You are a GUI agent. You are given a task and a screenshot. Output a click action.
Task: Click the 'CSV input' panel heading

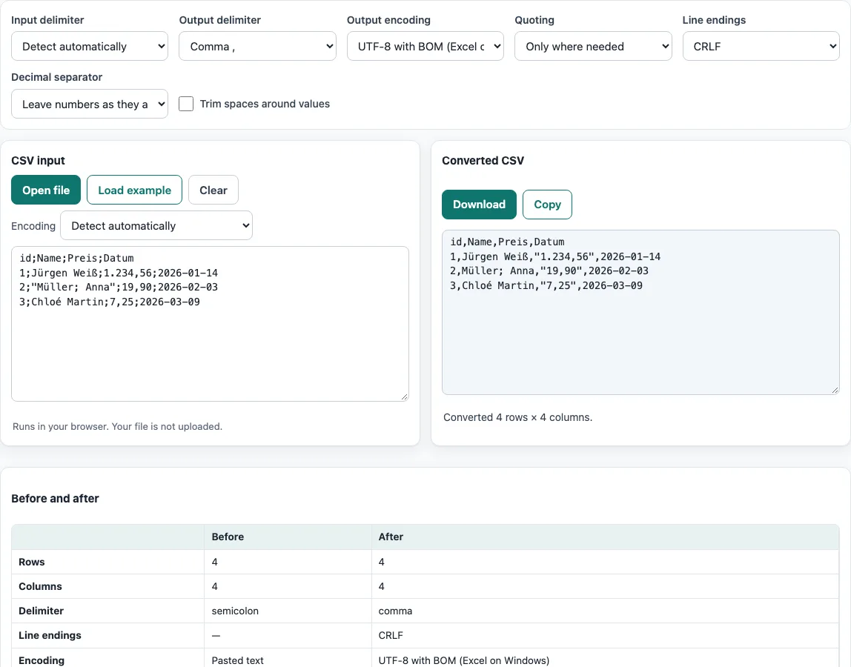(x=38, y=161)
